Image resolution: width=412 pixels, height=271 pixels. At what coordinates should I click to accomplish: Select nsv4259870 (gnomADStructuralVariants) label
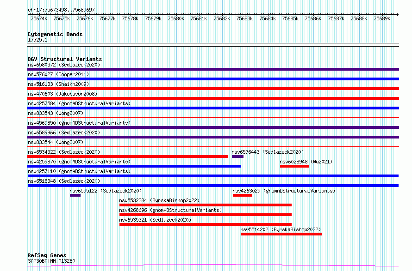tap(79, 162)
